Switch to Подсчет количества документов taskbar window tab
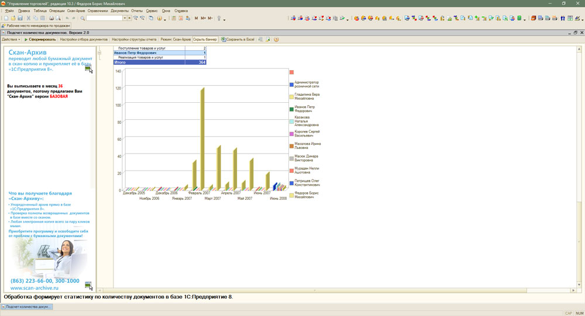585x316 pixels. point(27,307)
